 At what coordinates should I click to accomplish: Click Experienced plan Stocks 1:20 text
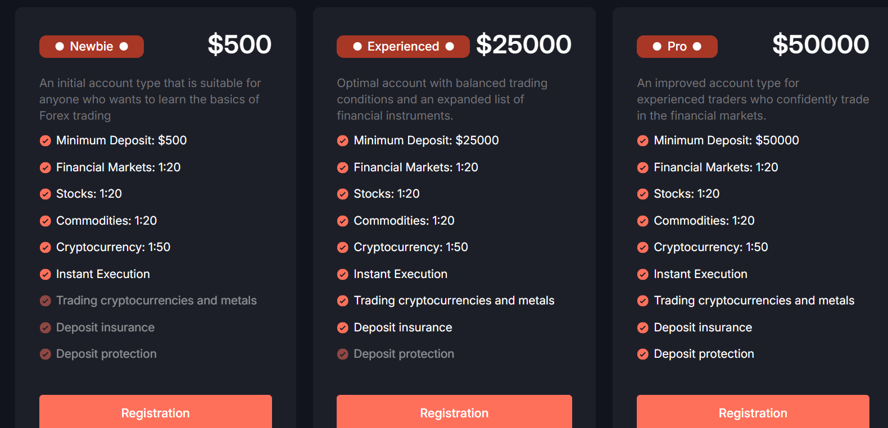pyautogui.click(x=387, y=194)
